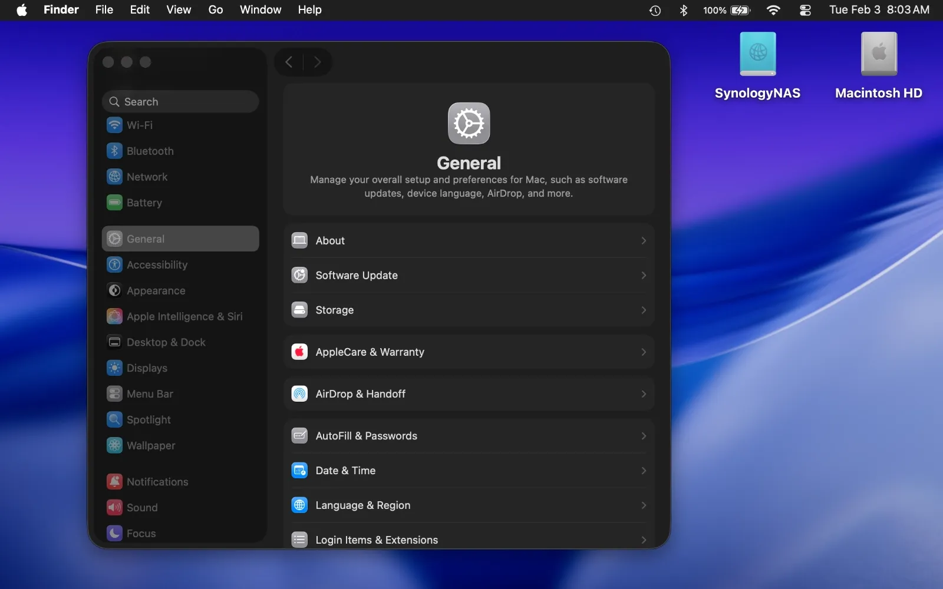The image size is (943, 589).
Task: Open the AppleCare & Warranty row
Action: tap(643, 352)
